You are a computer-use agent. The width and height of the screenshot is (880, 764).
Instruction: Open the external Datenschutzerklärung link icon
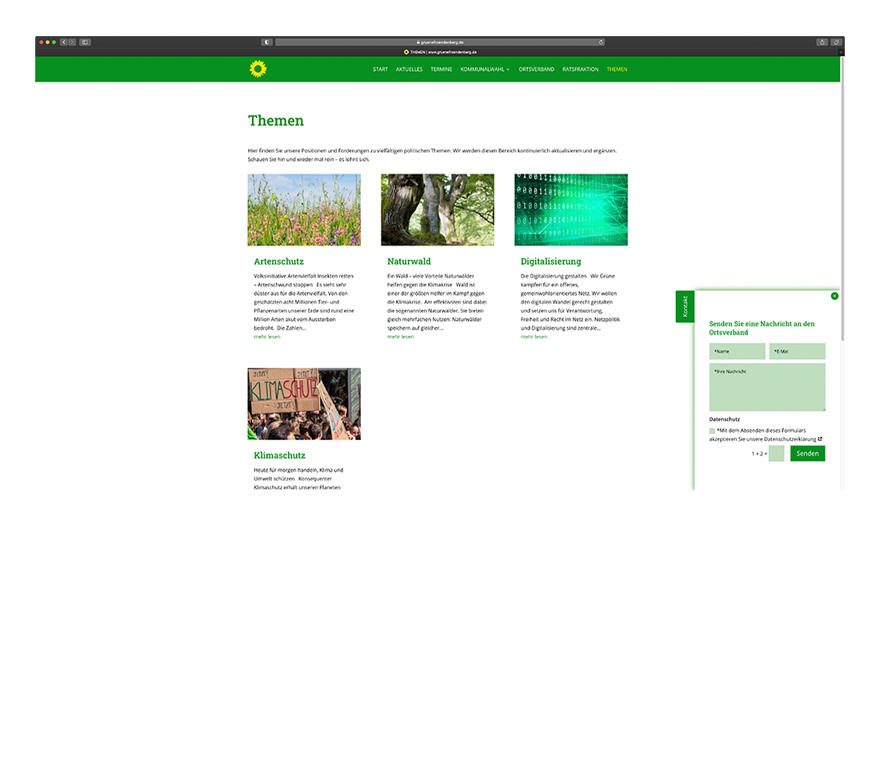point(820,438)
